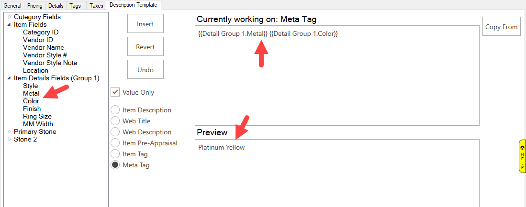Go to the General tab
Screen dimensions: 526x207
click(13, 6)
